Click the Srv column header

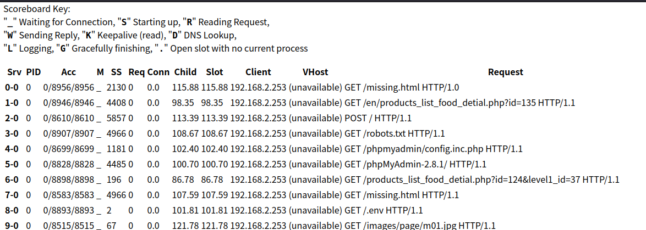coord(14,72)
